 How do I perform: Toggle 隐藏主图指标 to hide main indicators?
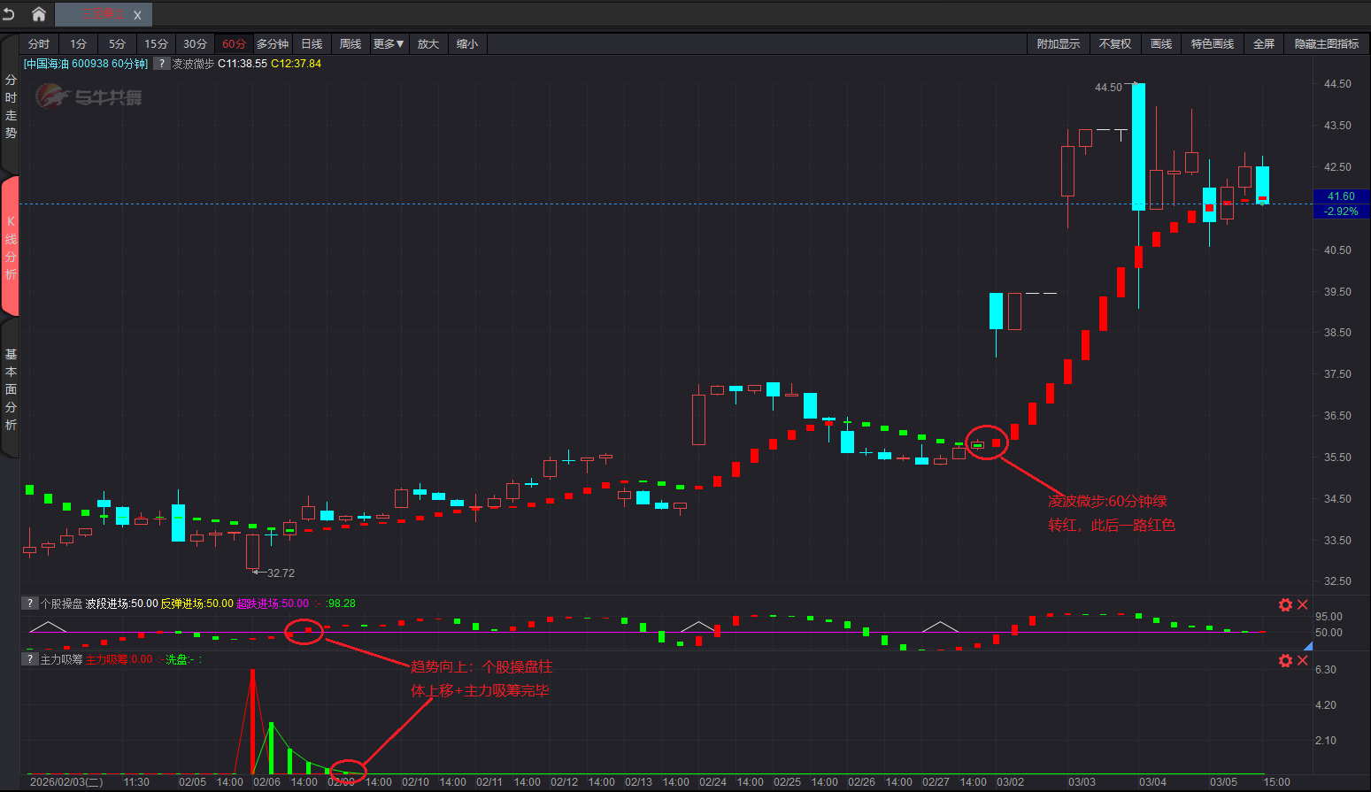point(1326,44)
